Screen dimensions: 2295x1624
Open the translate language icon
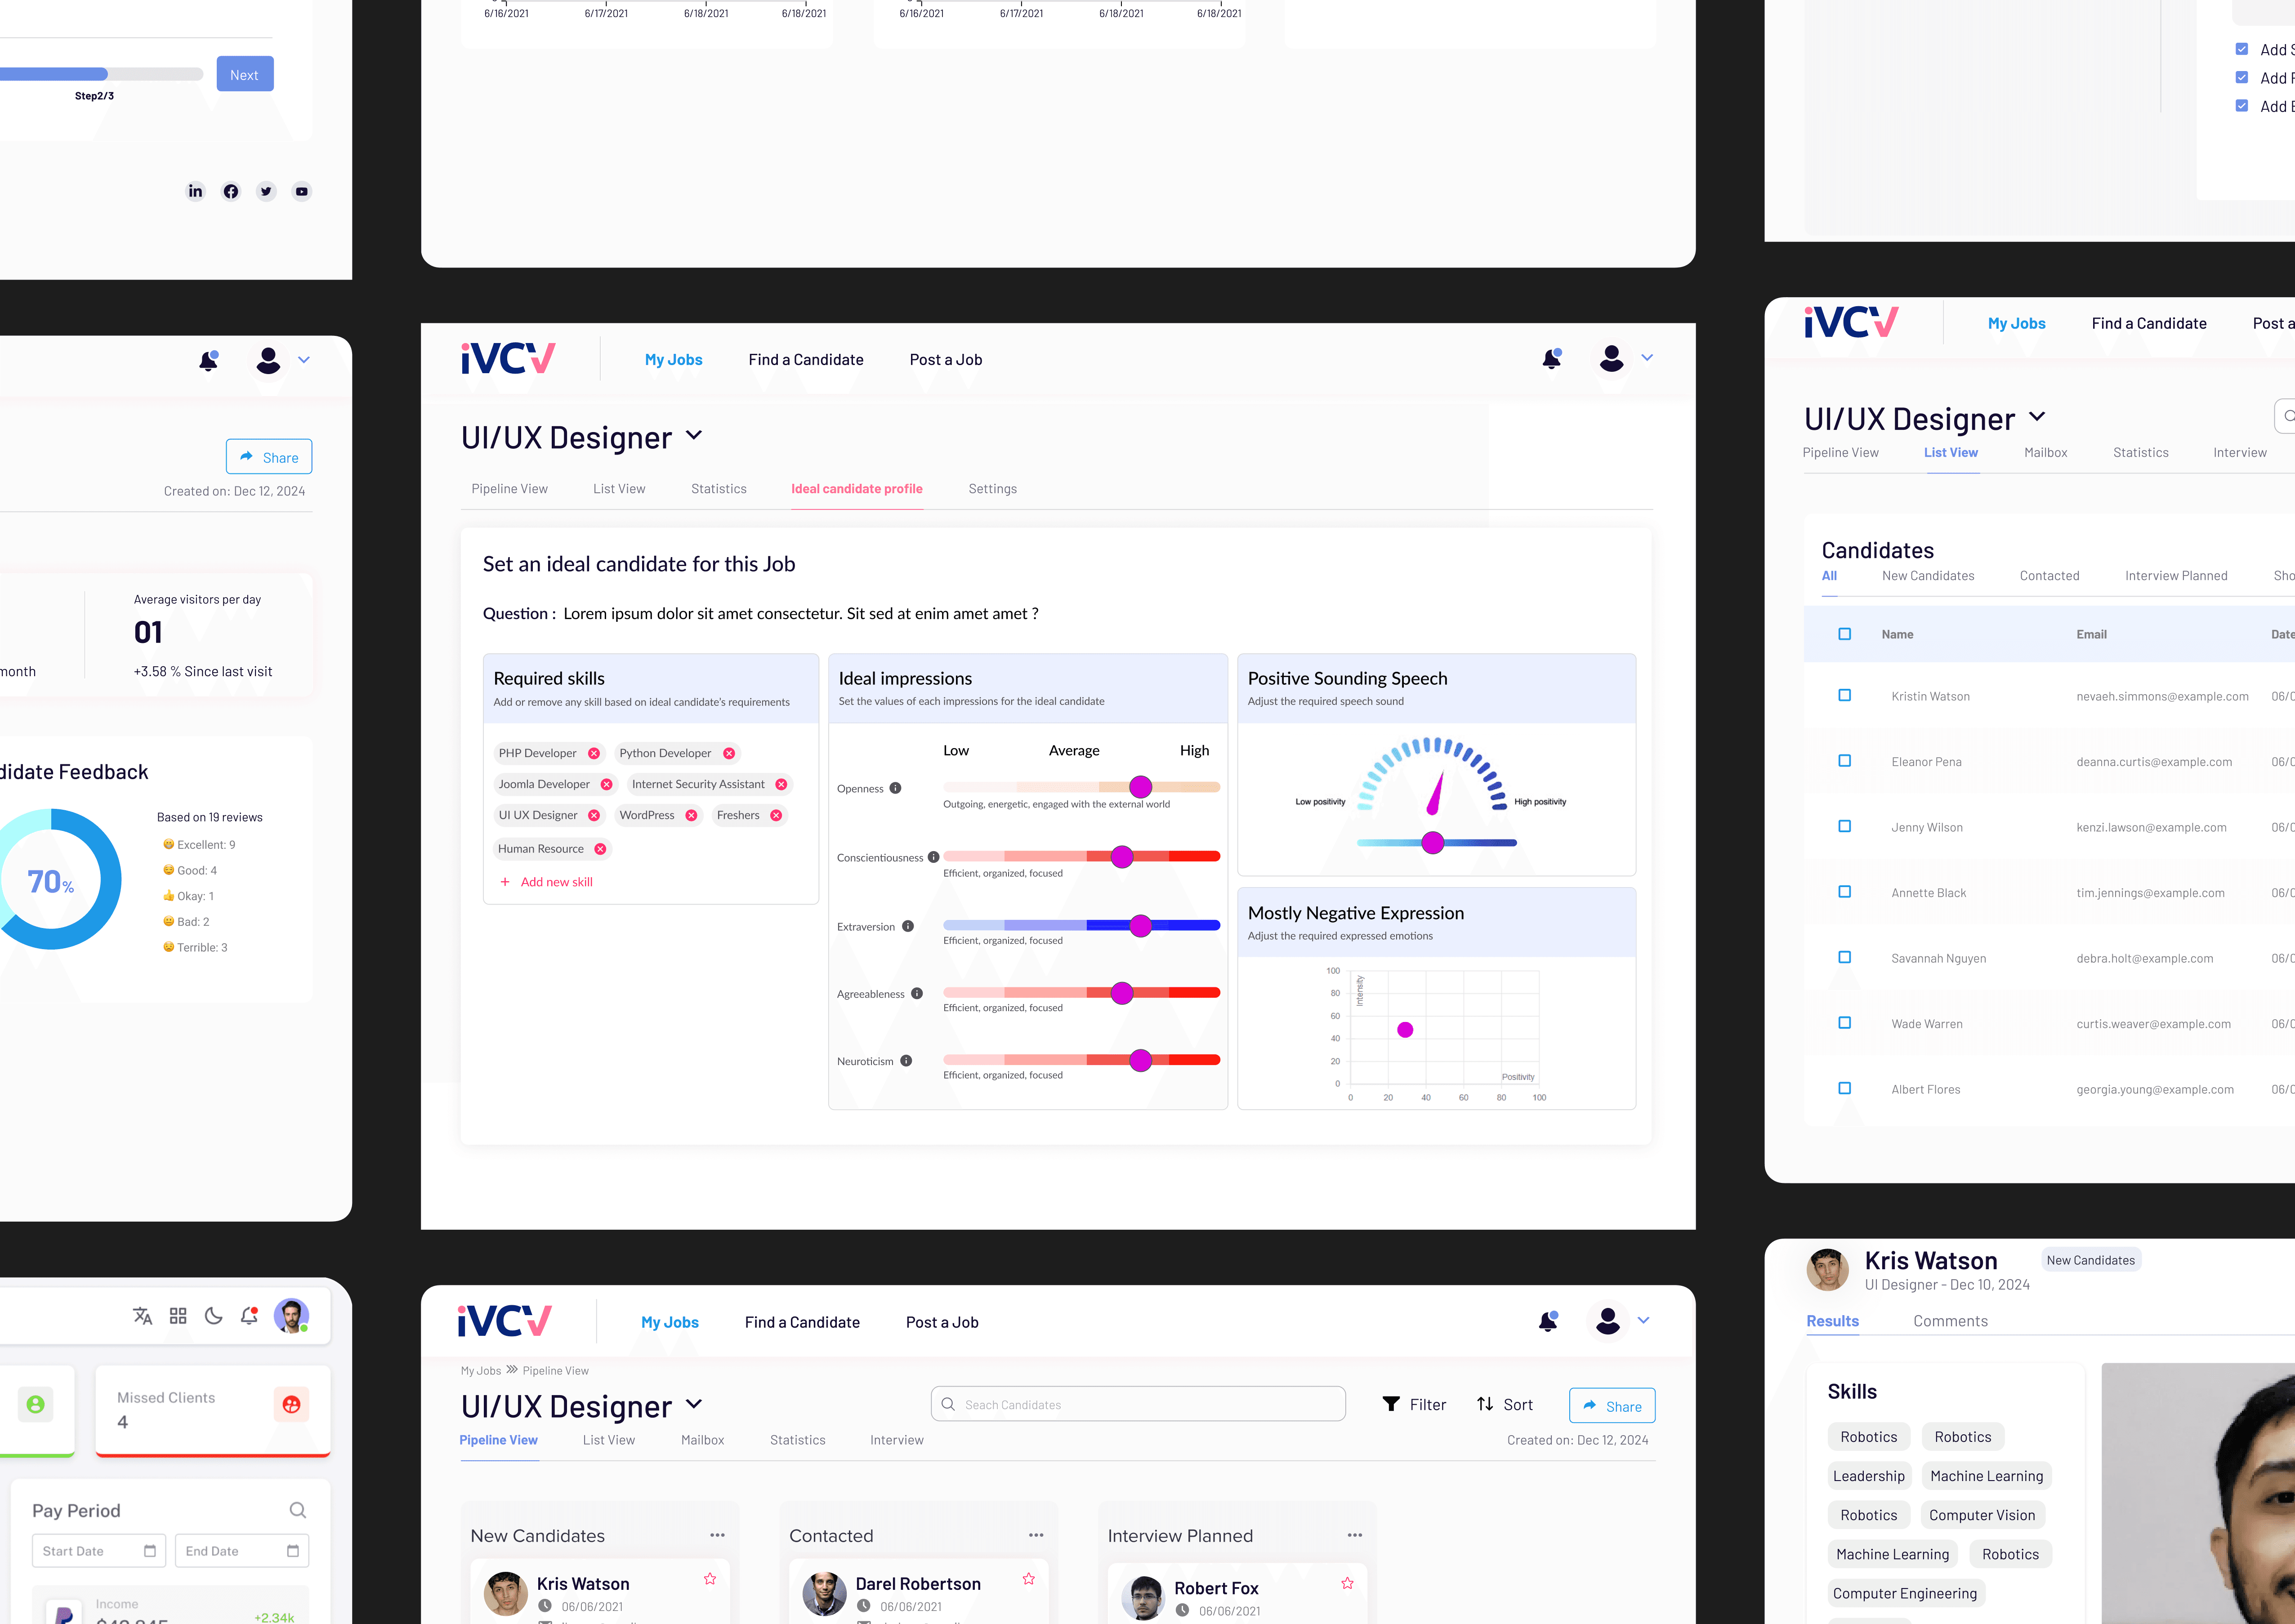coord(143,1316)
